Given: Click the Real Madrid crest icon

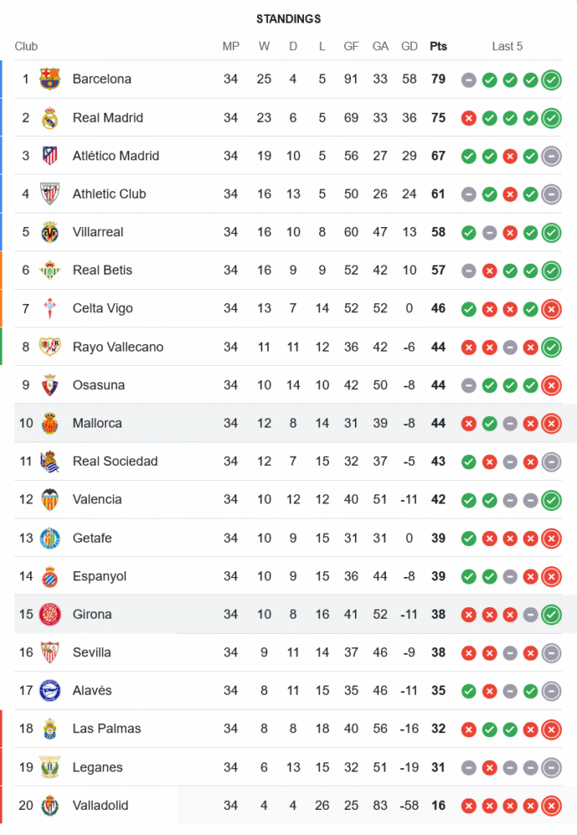Looking at the screenshot, I should tap(50, 118).
